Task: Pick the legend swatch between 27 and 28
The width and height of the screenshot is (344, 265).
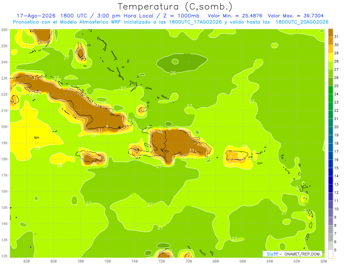Action: tap(331, 65)
